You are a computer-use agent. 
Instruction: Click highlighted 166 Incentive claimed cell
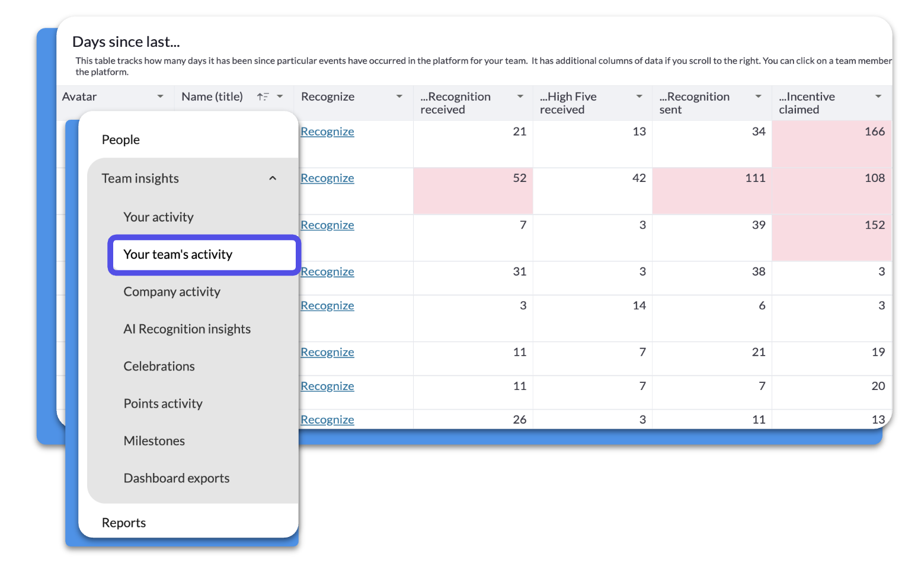(x=832, y=144)
